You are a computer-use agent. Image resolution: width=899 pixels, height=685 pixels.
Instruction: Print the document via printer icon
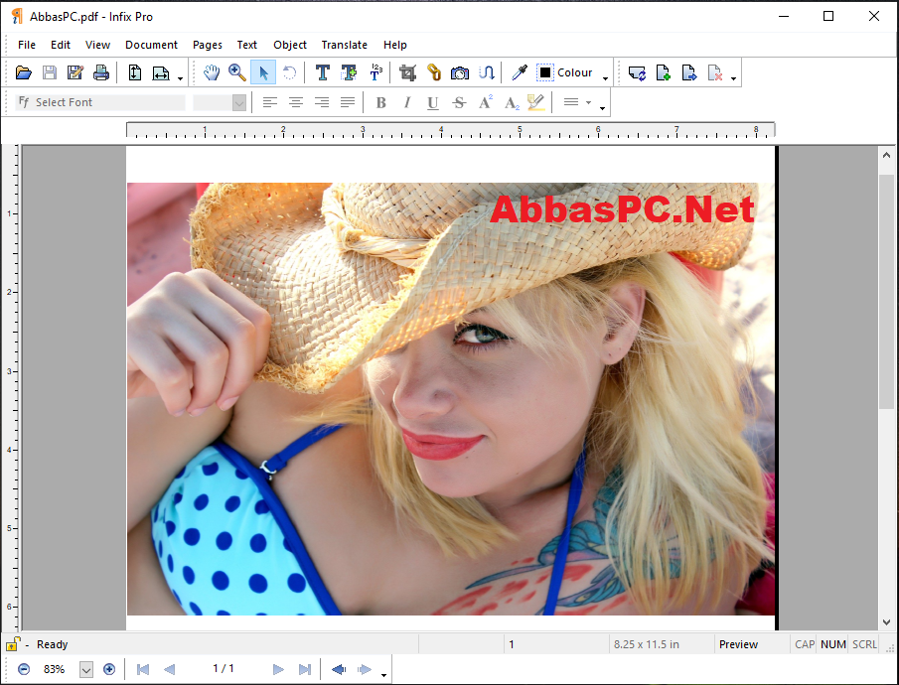[x=101, y=72]
